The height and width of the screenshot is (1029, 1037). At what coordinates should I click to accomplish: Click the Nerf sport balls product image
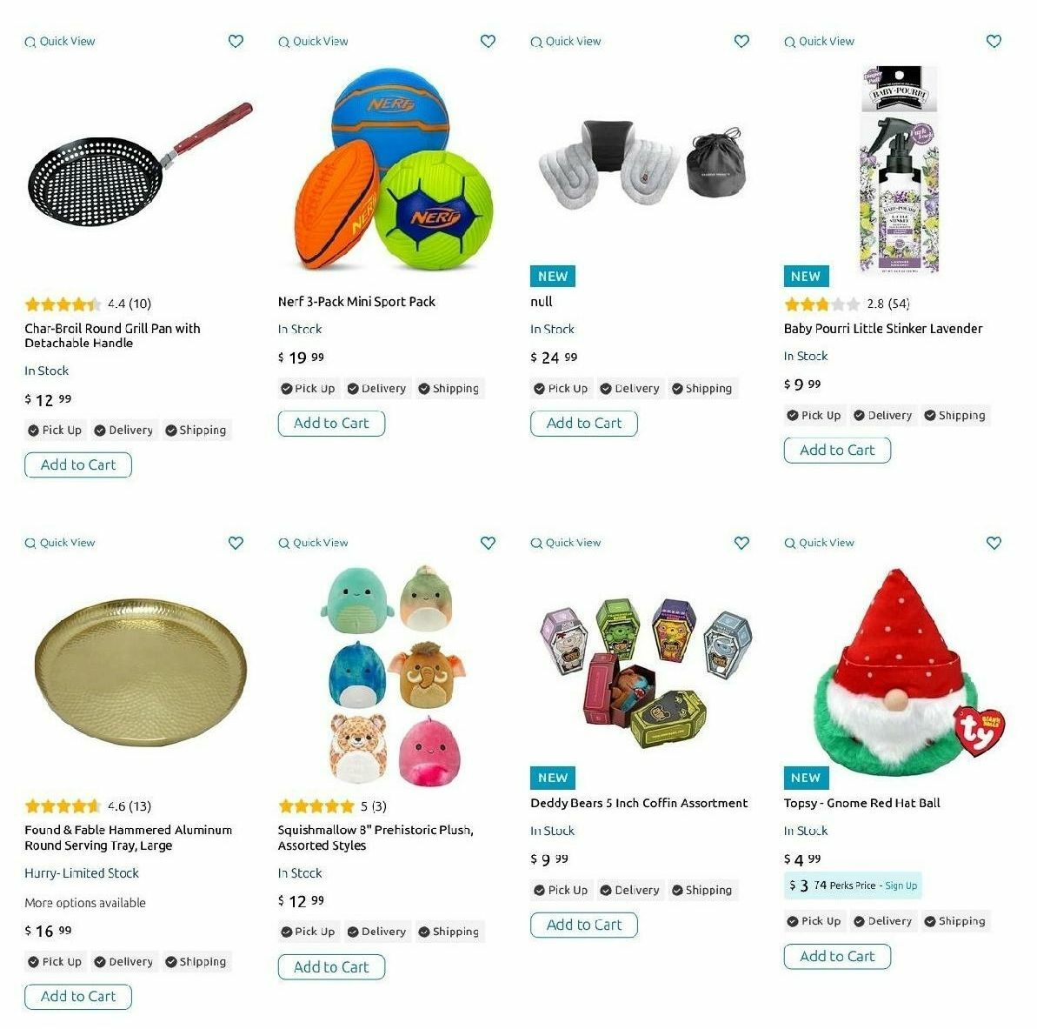[394, 169]
